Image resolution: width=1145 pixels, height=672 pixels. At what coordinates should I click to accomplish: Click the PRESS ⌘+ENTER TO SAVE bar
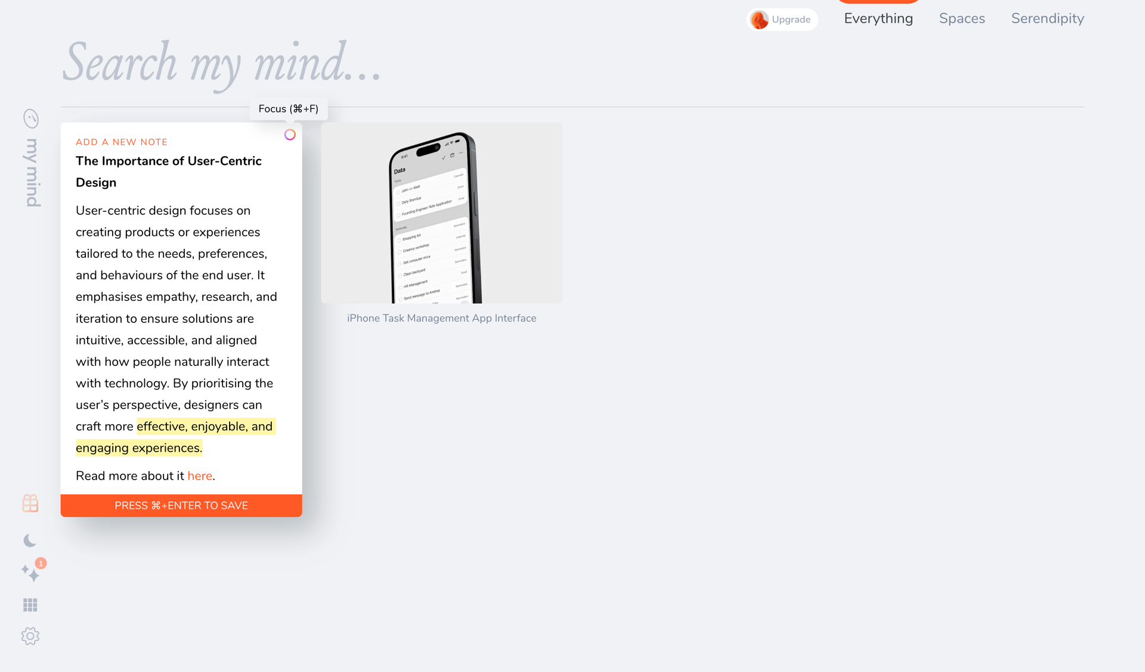pos(181,505)
